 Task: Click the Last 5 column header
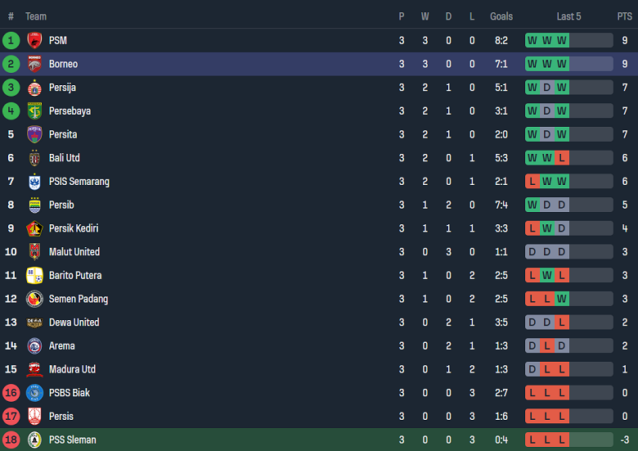(x=568, y=16)
